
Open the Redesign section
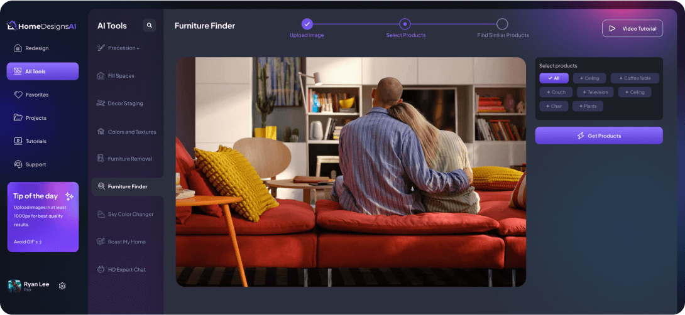coord(36,48)
